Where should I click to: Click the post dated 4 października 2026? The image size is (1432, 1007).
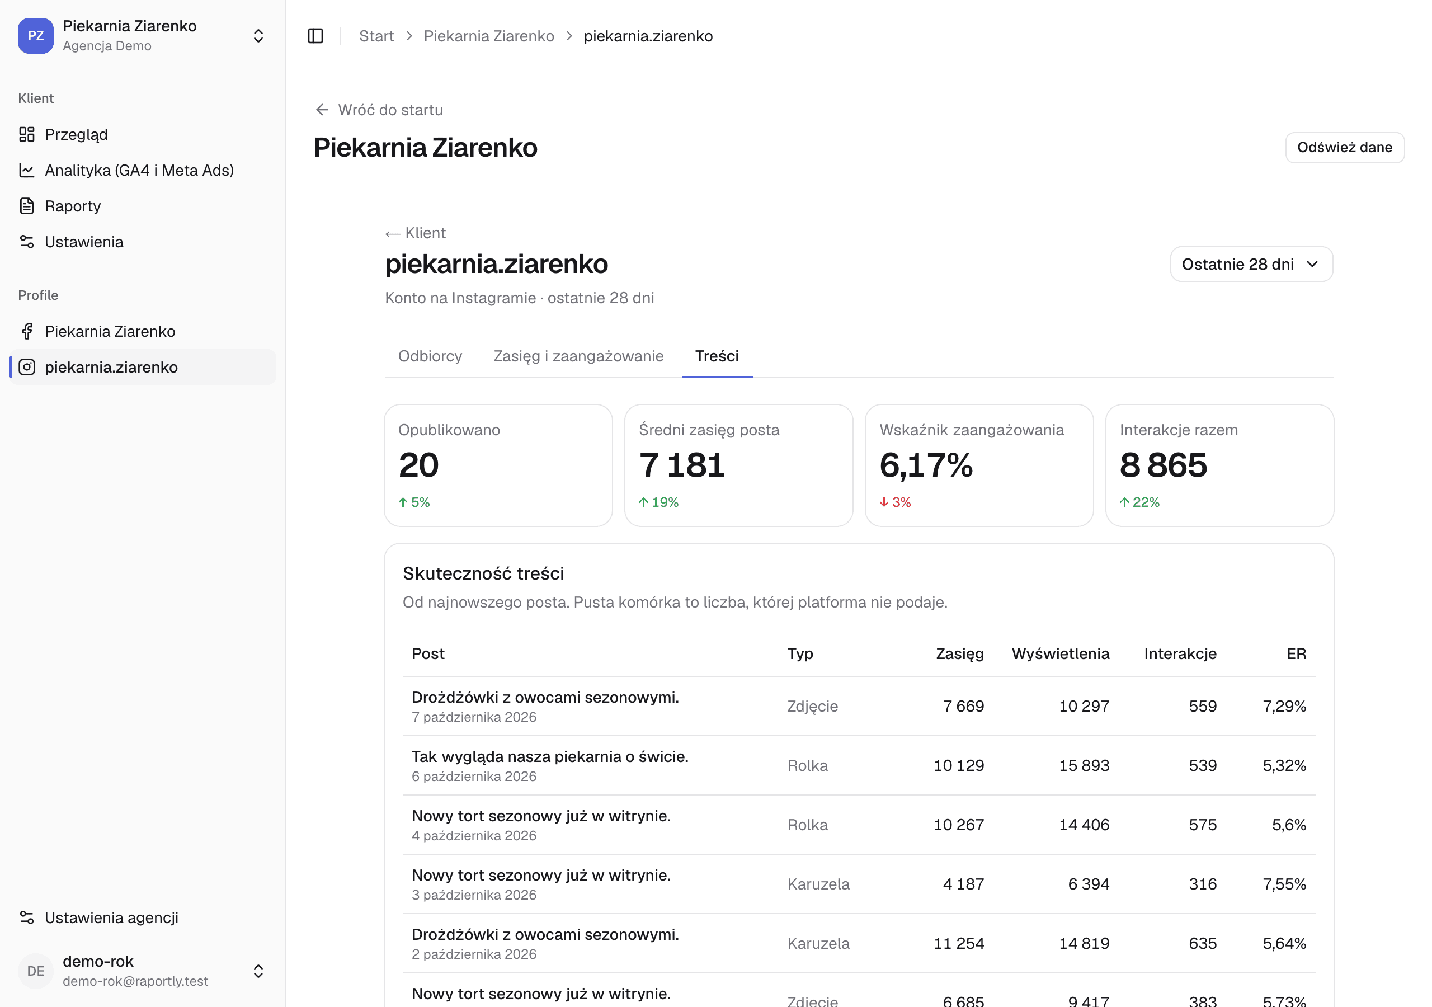tap(859, 825)
